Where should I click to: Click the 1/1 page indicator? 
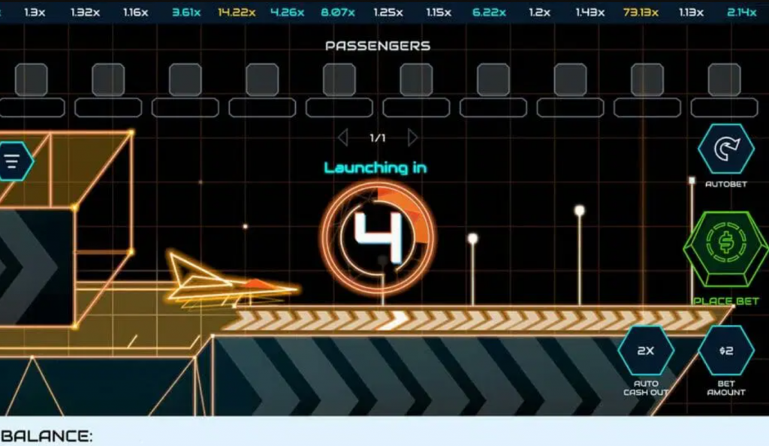coord(378,138)
